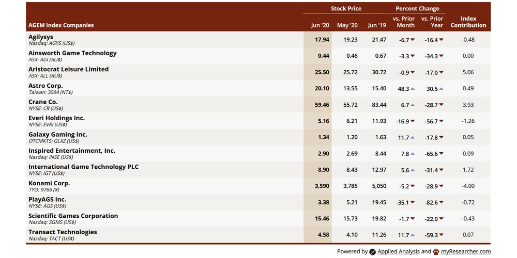Click the down arrow beside Konami Corp. -28.9

pyautogui.click(x=441, y=186)
